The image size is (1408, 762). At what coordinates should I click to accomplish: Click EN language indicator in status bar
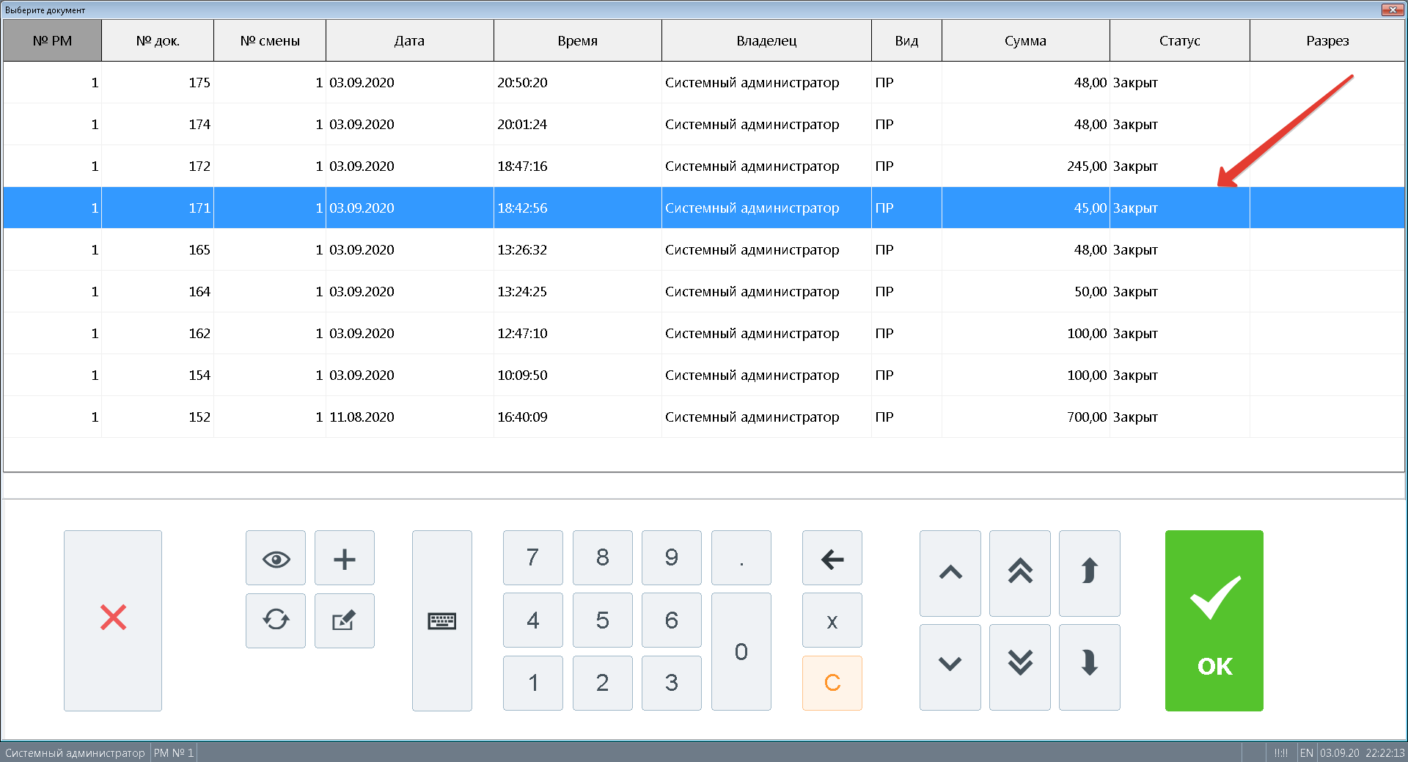[x=1307, y=752]
